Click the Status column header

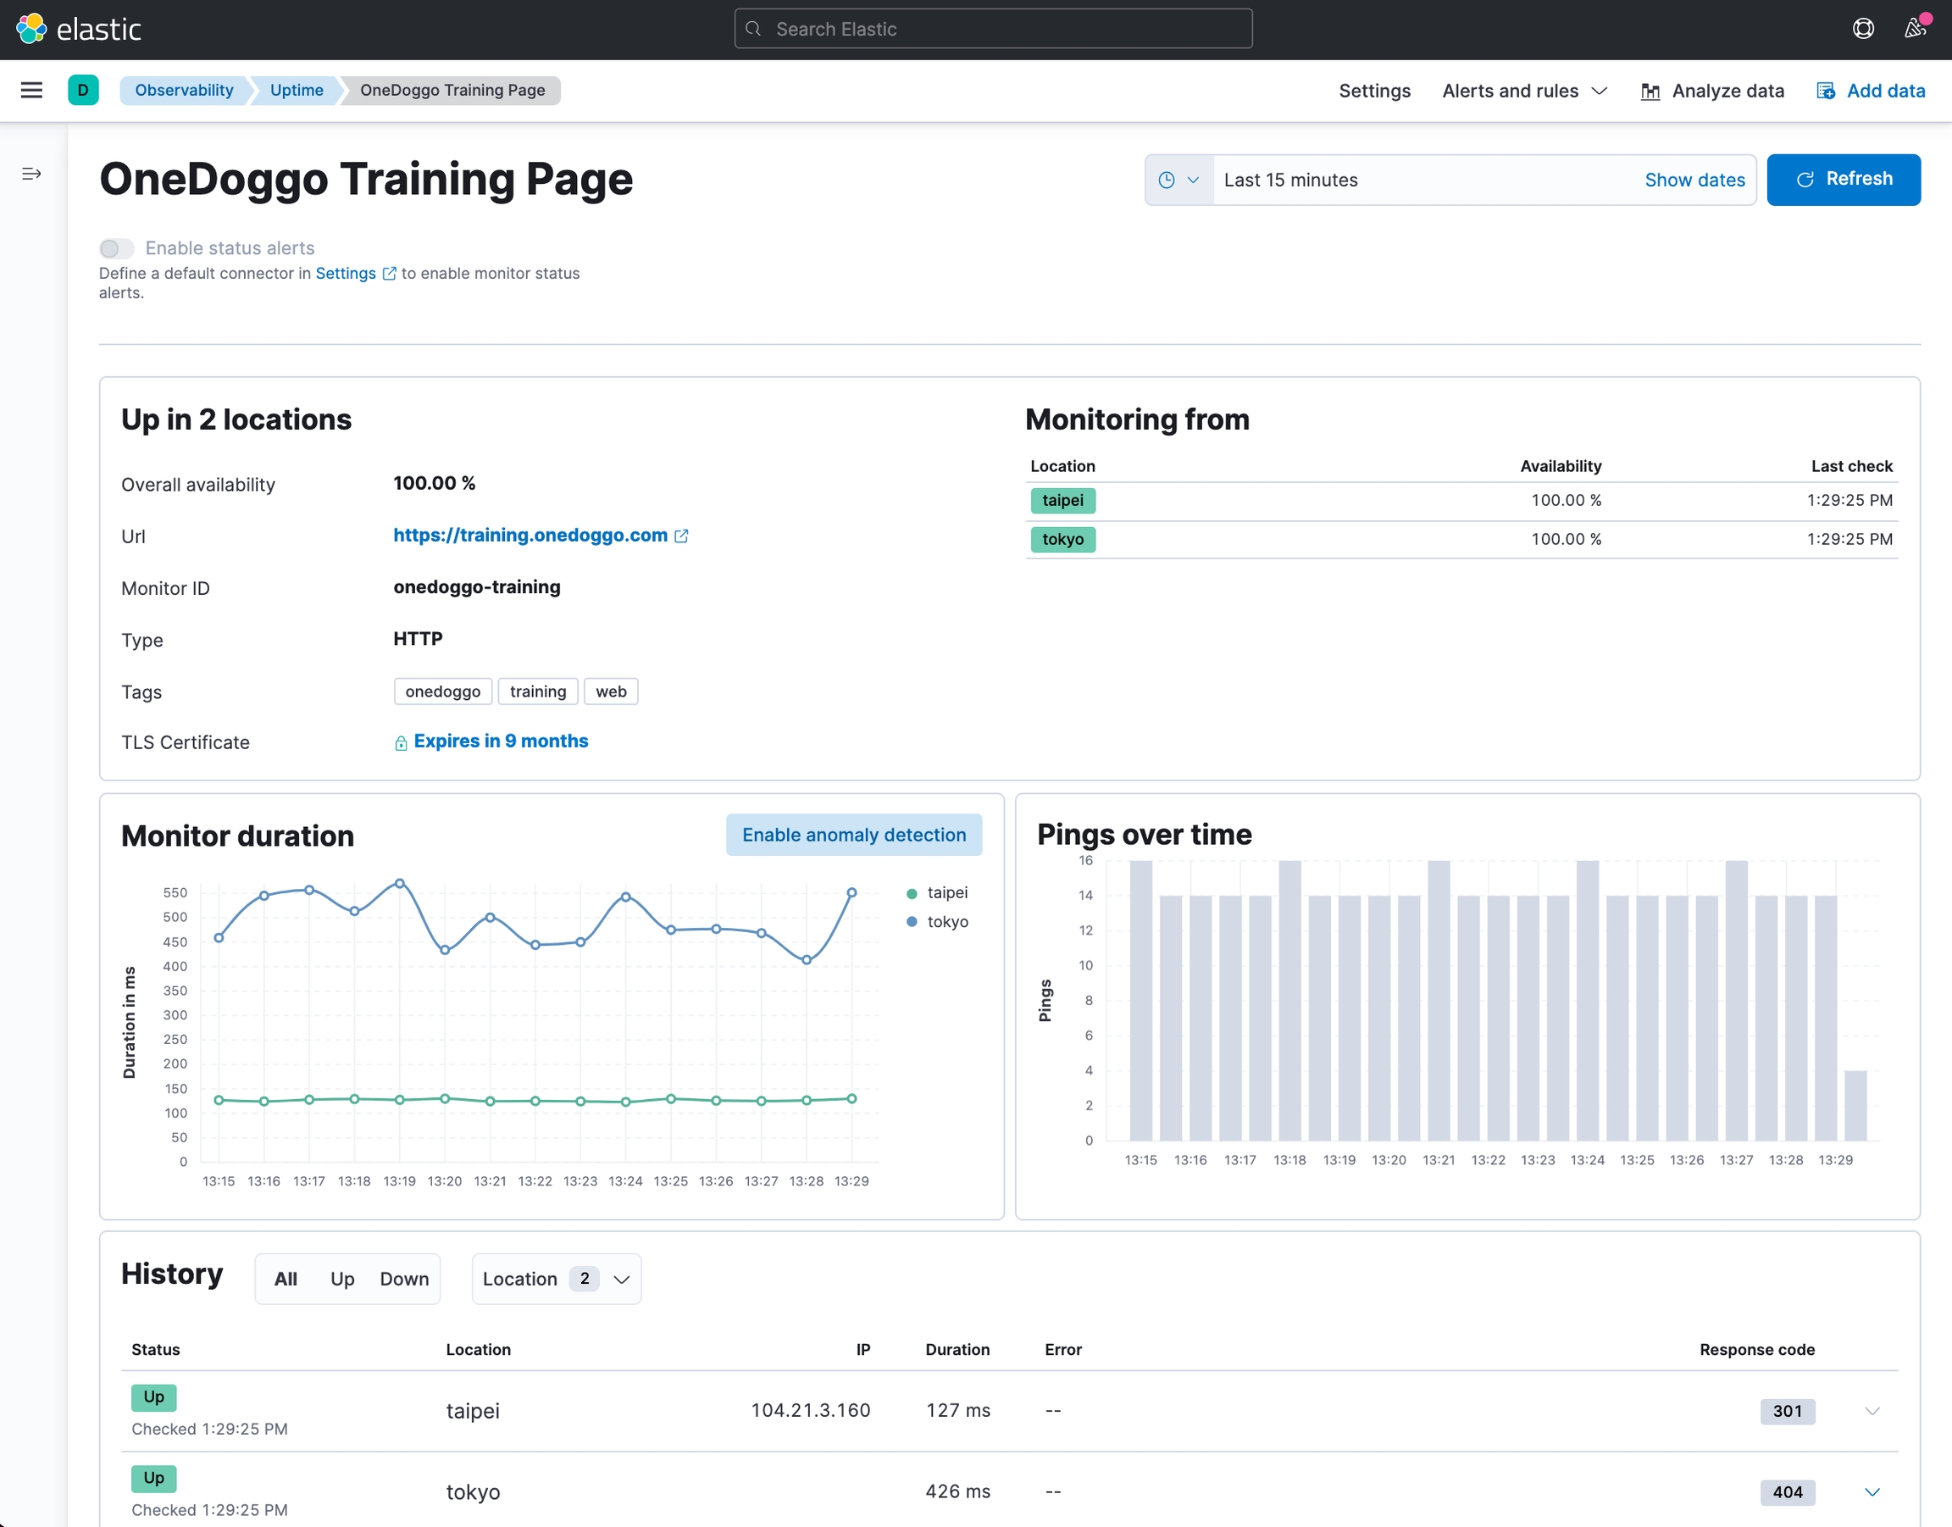(x=156, y=1349)
